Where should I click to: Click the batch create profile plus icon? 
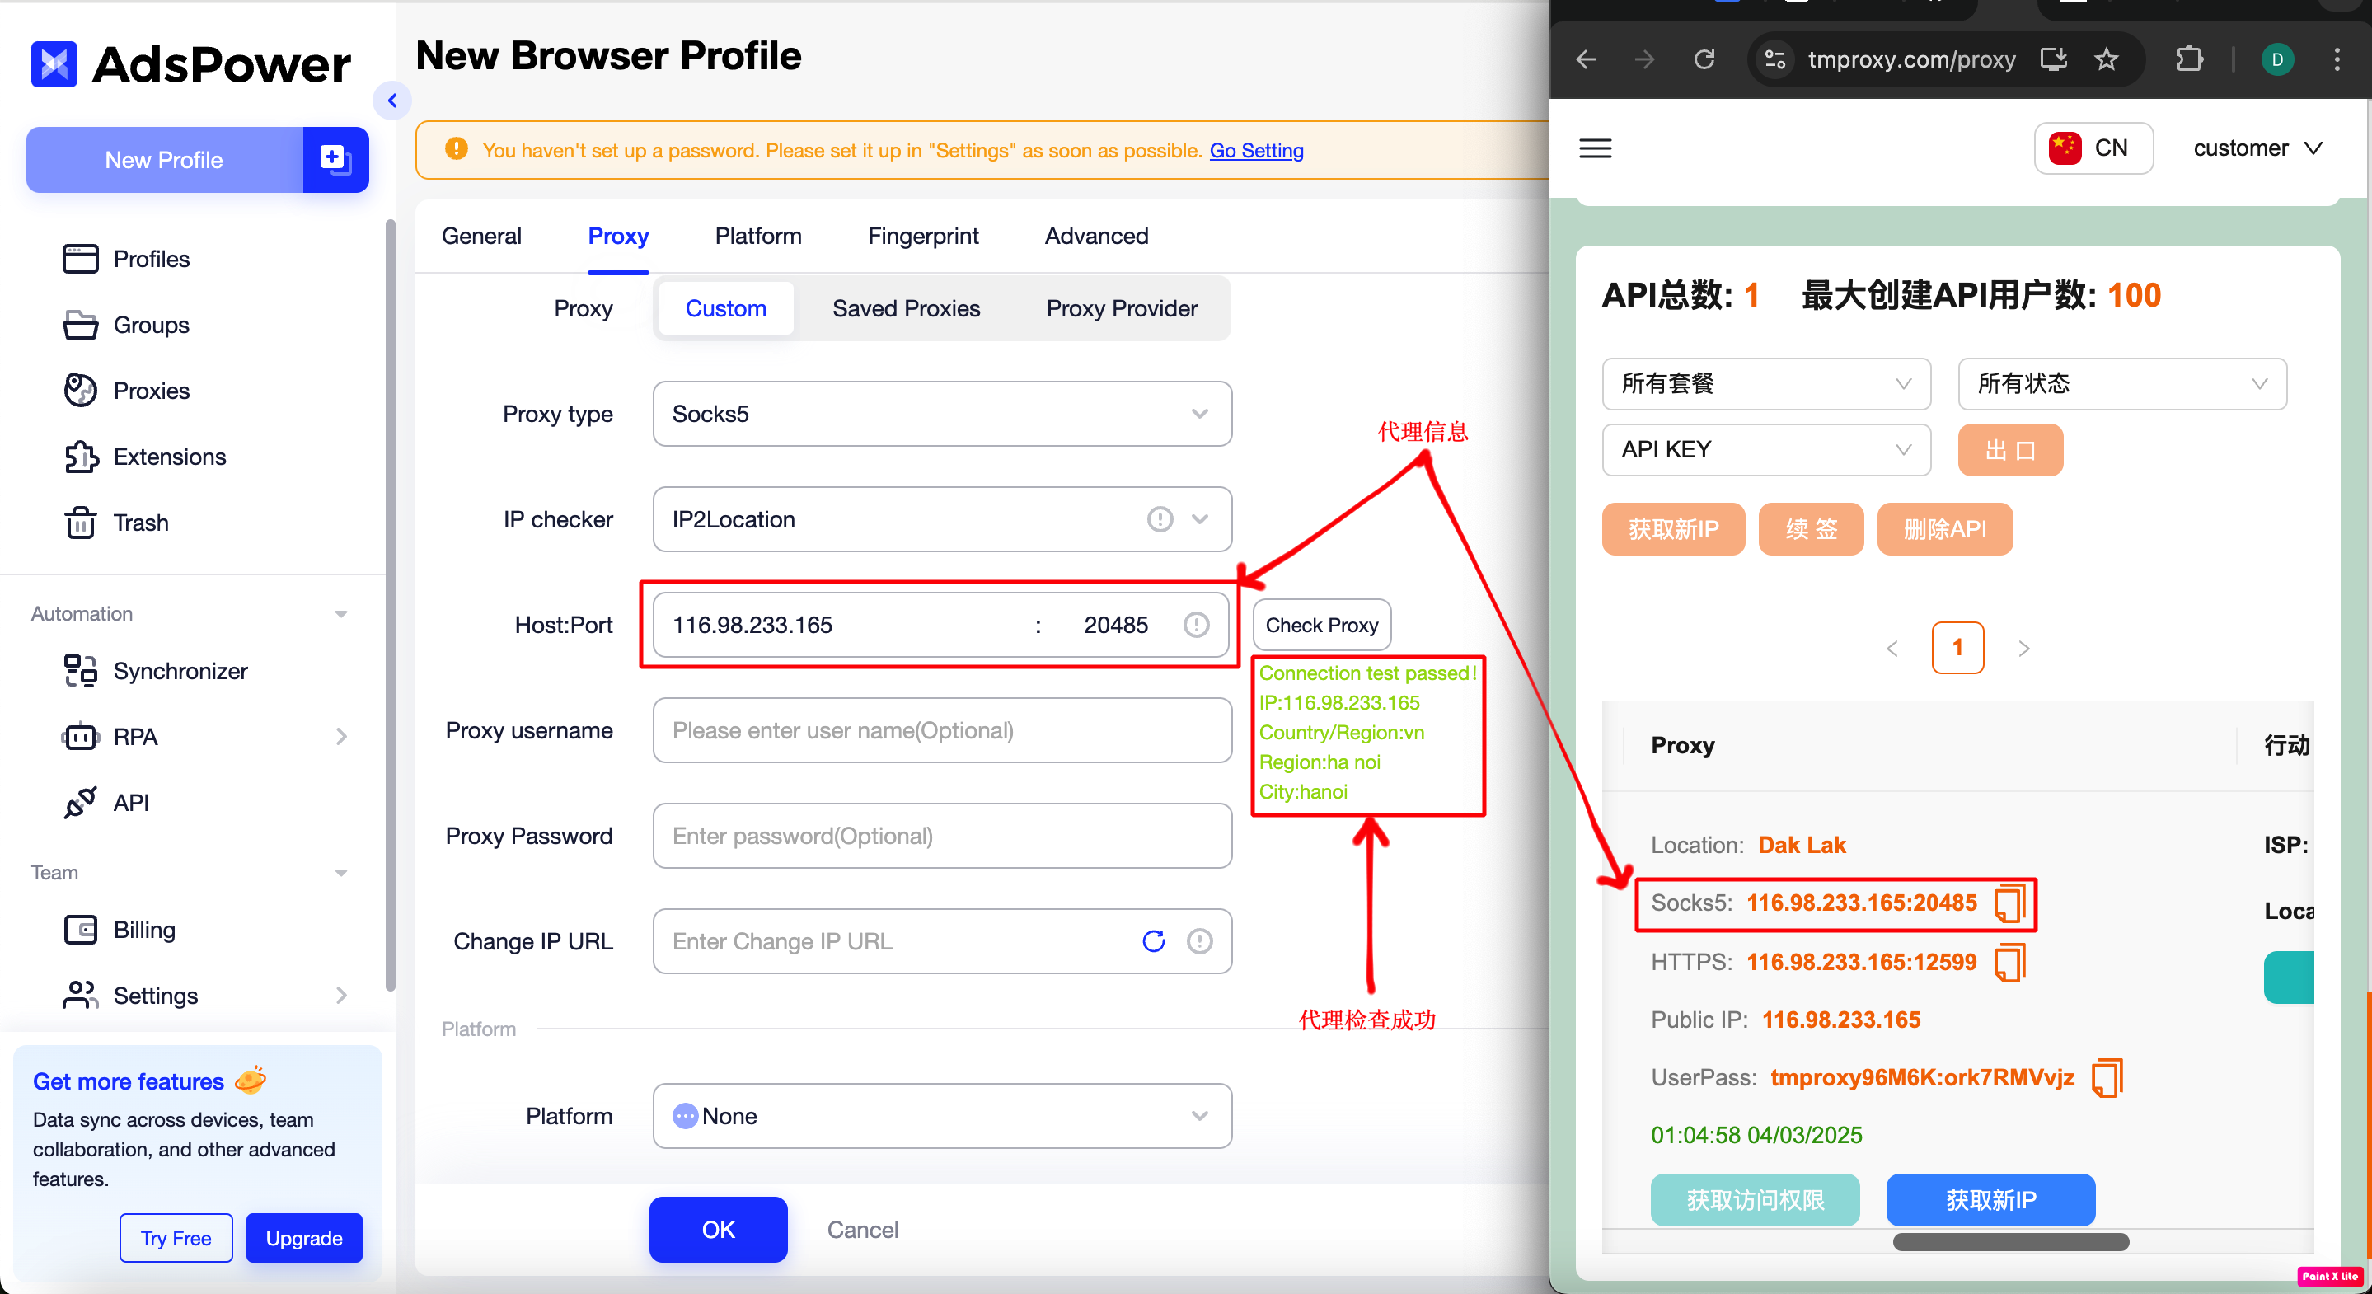point(335,159)
